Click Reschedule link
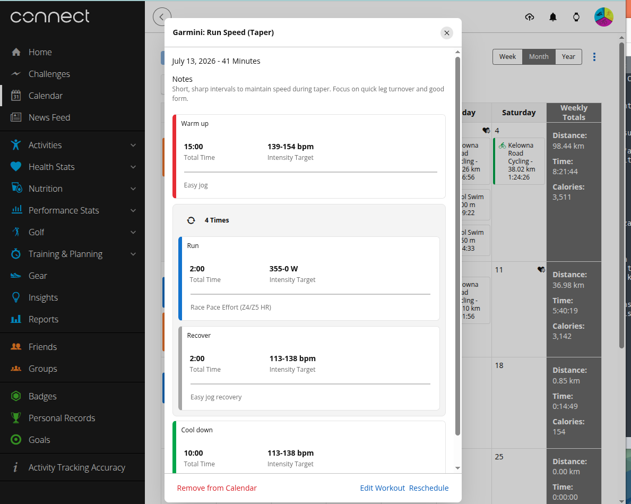This screenshot has height=504, width=631. point(429,488)
